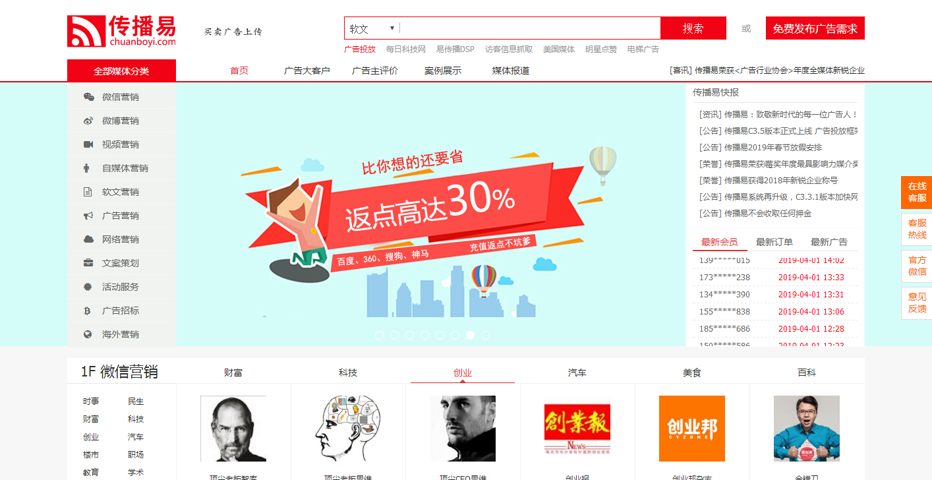This screenshot has width=932, height=480.
Task: Click the video camera icon beside 视频营销
Action: point(88,144)
